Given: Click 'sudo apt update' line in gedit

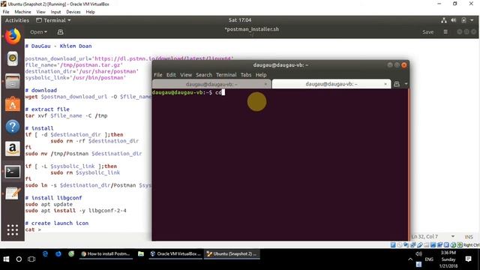Looking at the screenshot, I should (x=49, y=204).
